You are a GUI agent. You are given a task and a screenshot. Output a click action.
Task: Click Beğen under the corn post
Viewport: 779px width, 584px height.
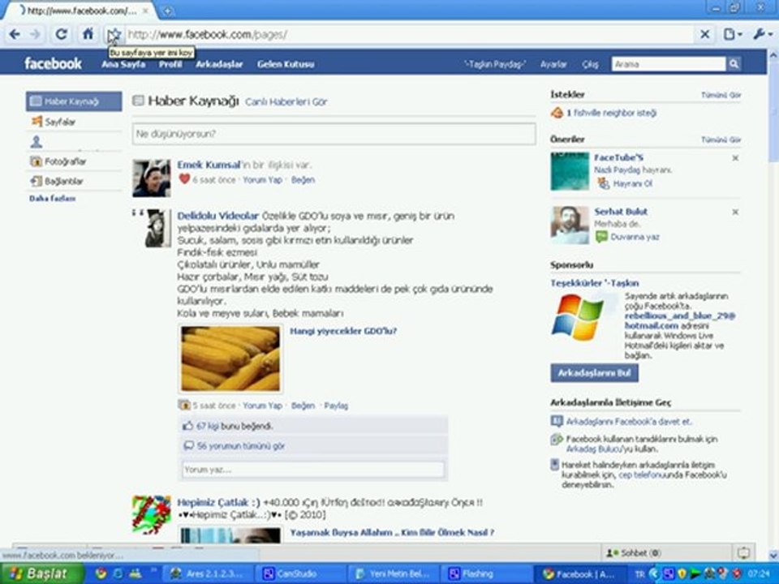click(x=303, y=406)
